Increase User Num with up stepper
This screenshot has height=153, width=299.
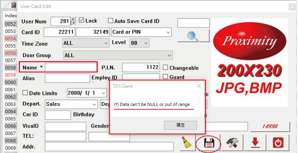click(x=74, y=19)
